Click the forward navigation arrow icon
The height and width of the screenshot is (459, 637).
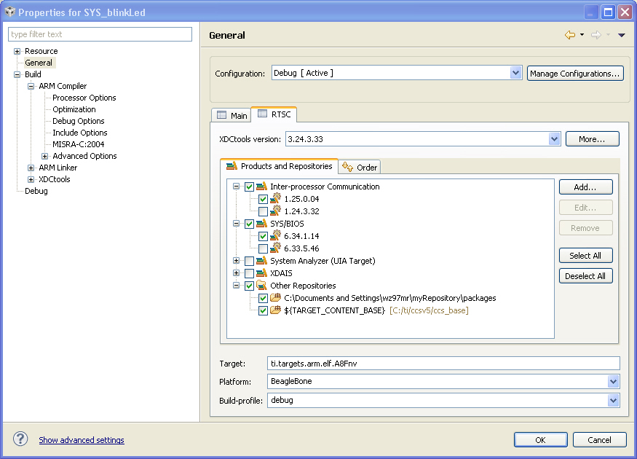point(596,35)
